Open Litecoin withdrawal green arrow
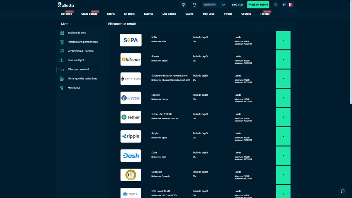The height and width of the screenshot is (198, 352). 283,98
